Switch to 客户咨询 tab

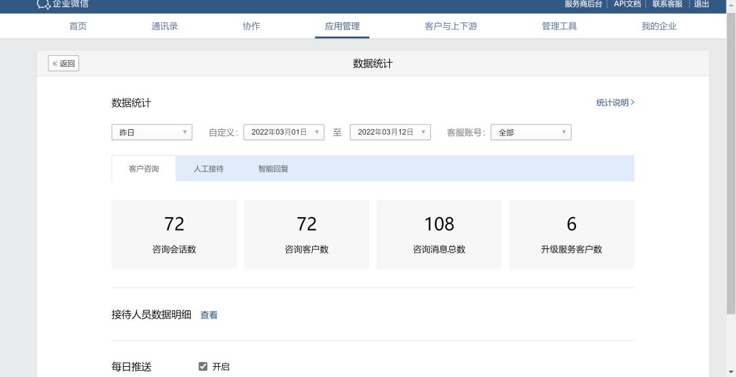(144, 168)
